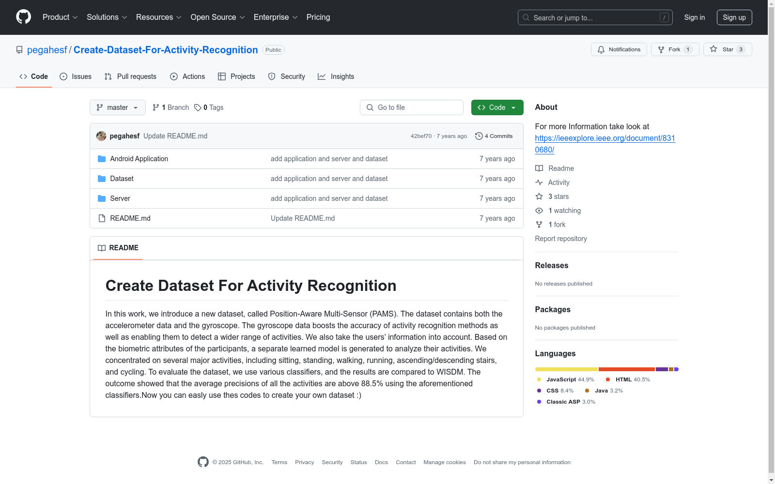Click the GitHub logo in footer

click(203, 462)
